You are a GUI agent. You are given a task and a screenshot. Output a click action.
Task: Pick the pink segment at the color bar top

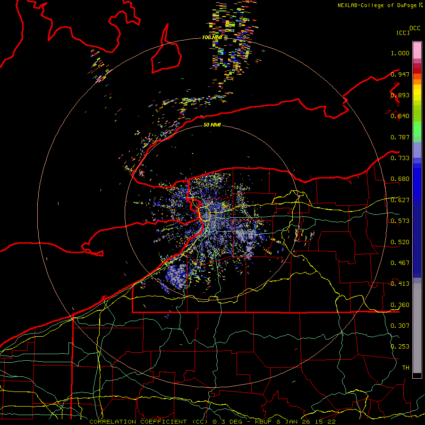(417, 51)
